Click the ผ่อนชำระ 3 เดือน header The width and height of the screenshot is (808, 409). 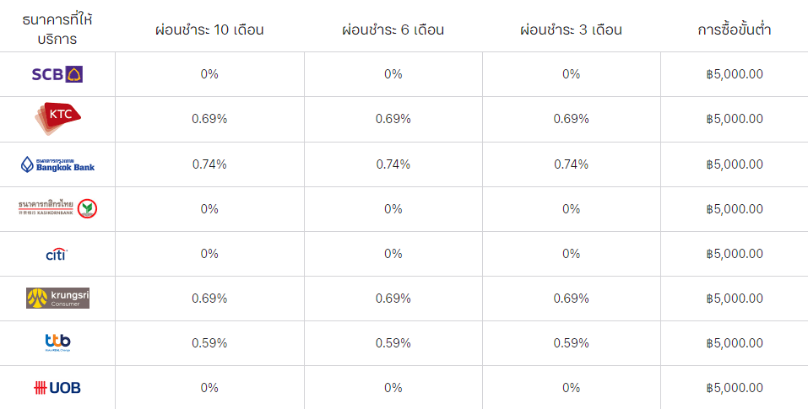pyautogui.click(x=571, y=30)
